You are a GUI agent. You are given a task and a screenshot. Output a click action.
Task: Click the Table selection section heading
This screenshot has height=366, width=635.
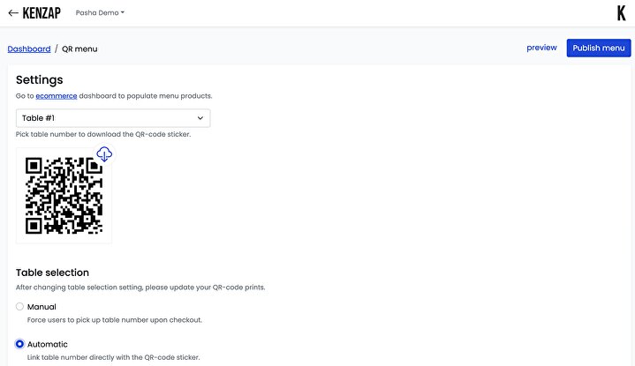[x=52, y=273]
